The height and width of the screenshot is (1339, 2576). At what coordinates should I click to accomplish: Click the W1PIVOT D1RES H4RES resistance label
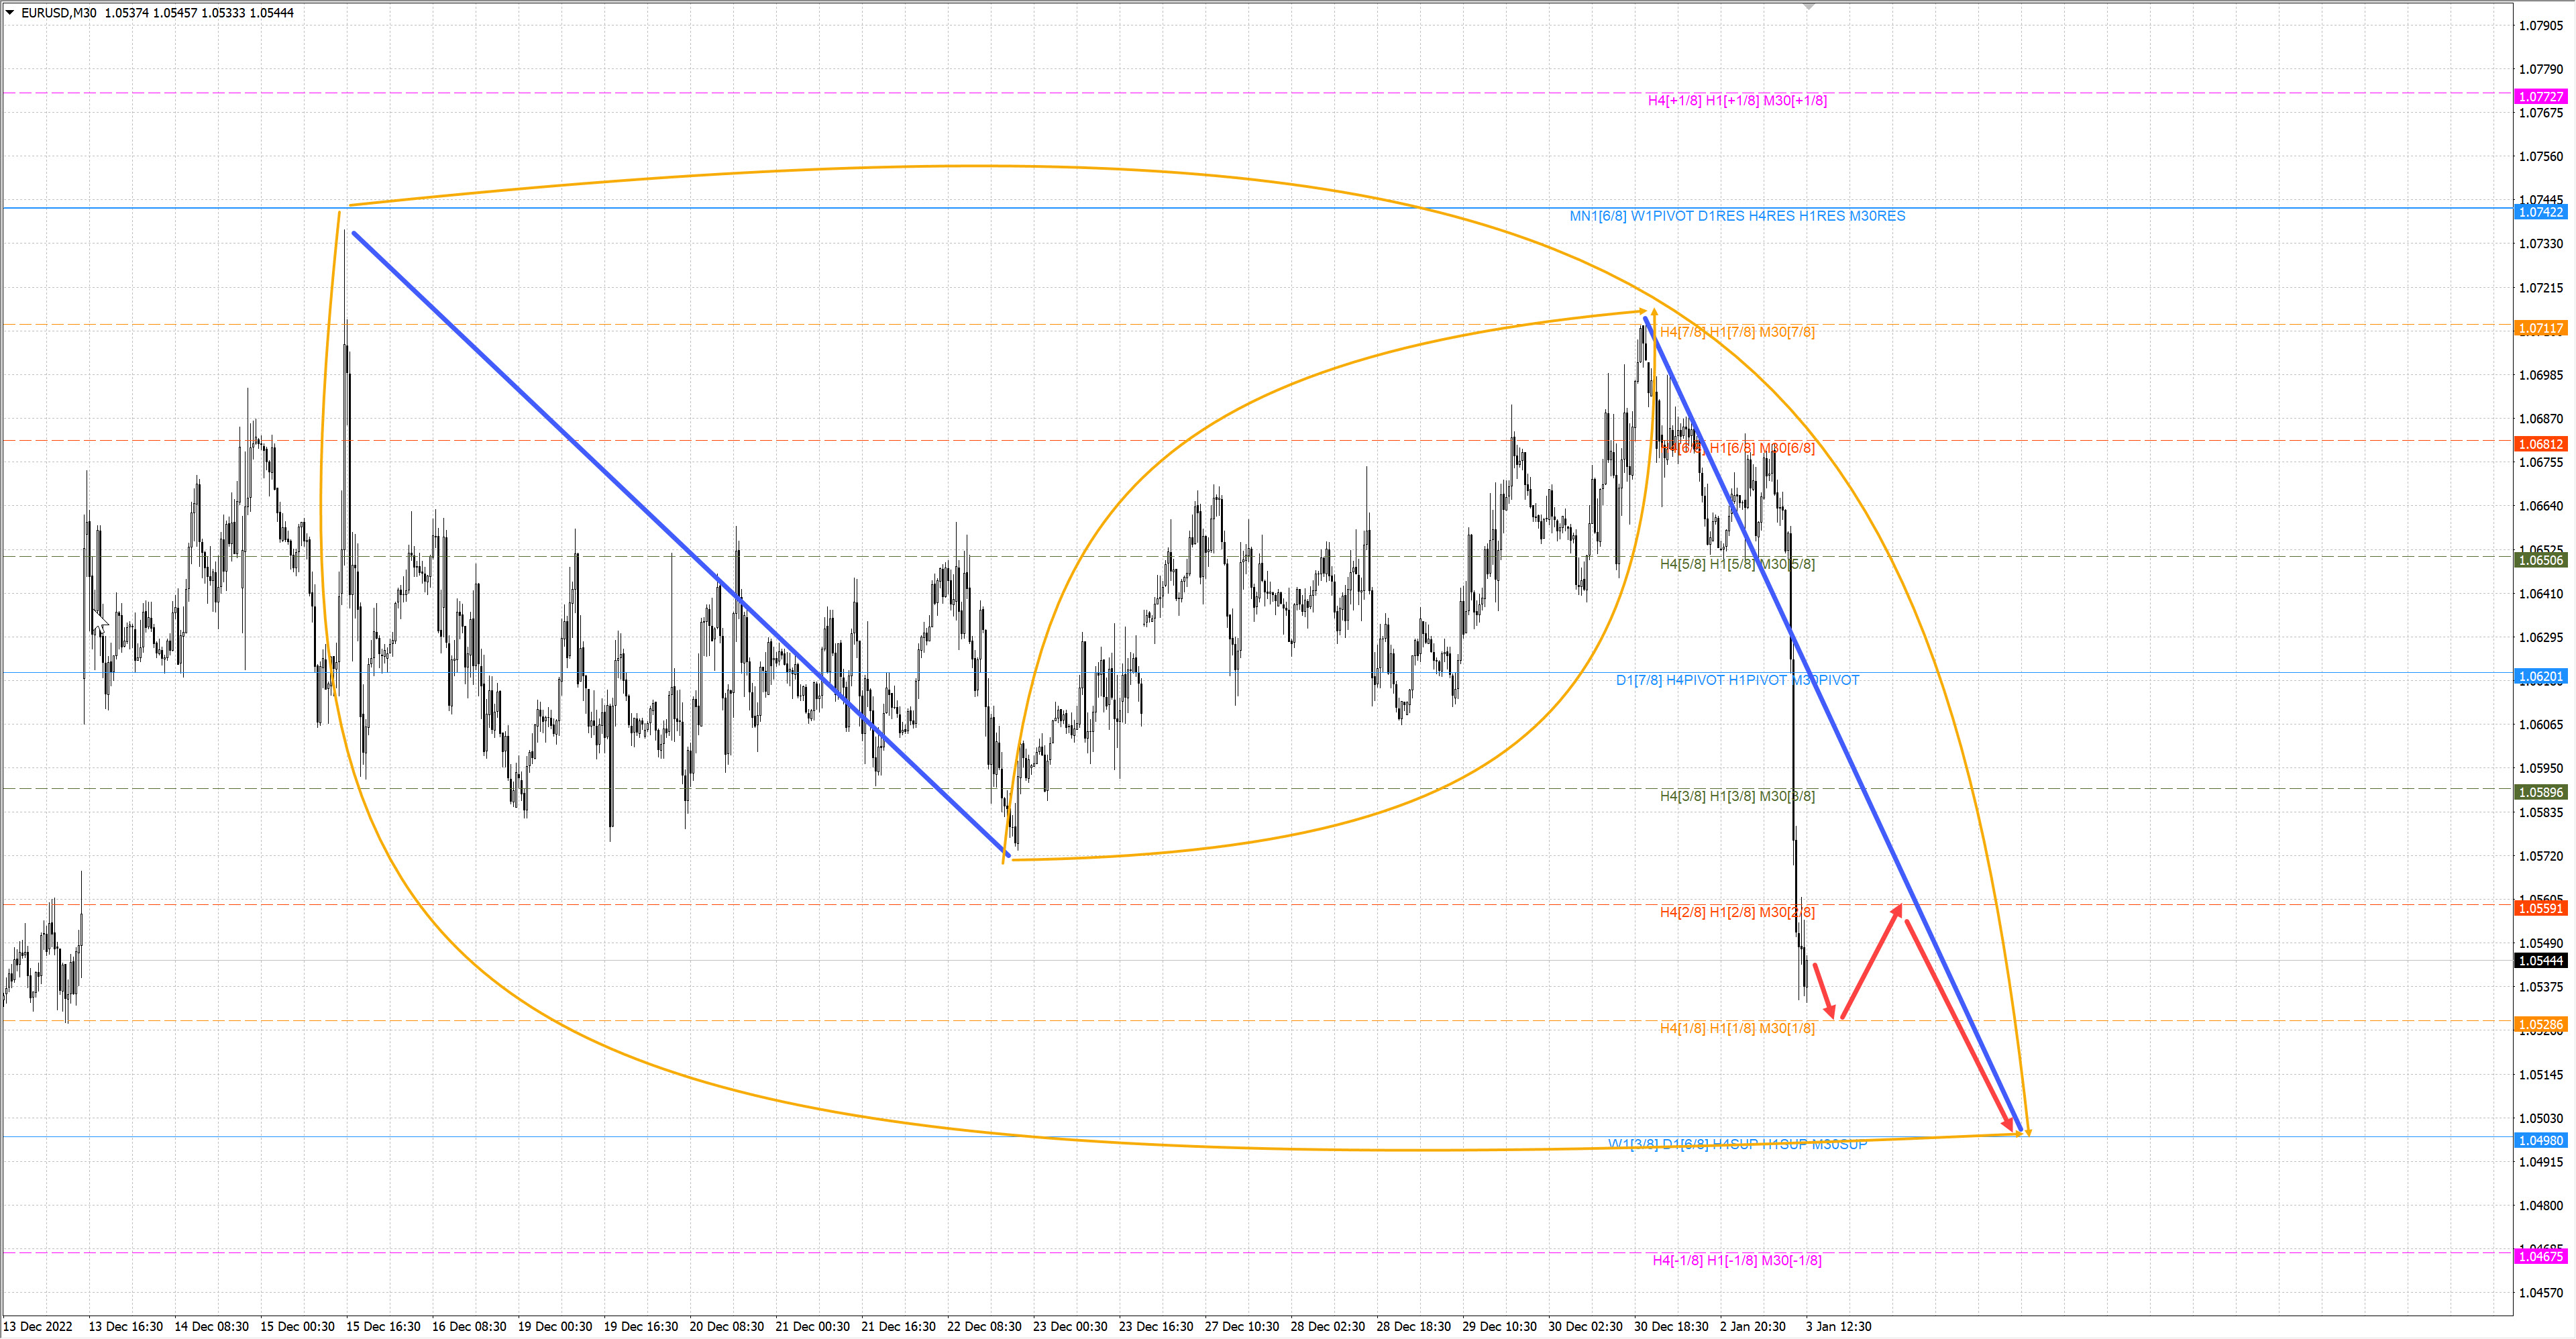tap(1737, 216)
